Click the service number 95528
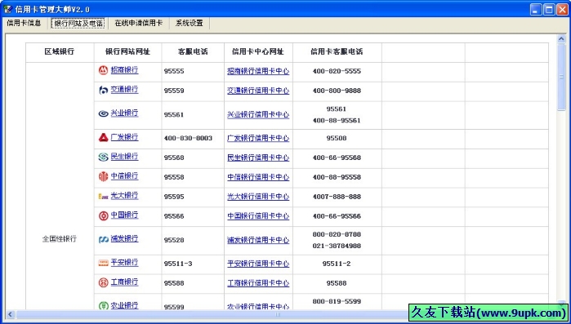The image size is (571, 324). point(174,241)
